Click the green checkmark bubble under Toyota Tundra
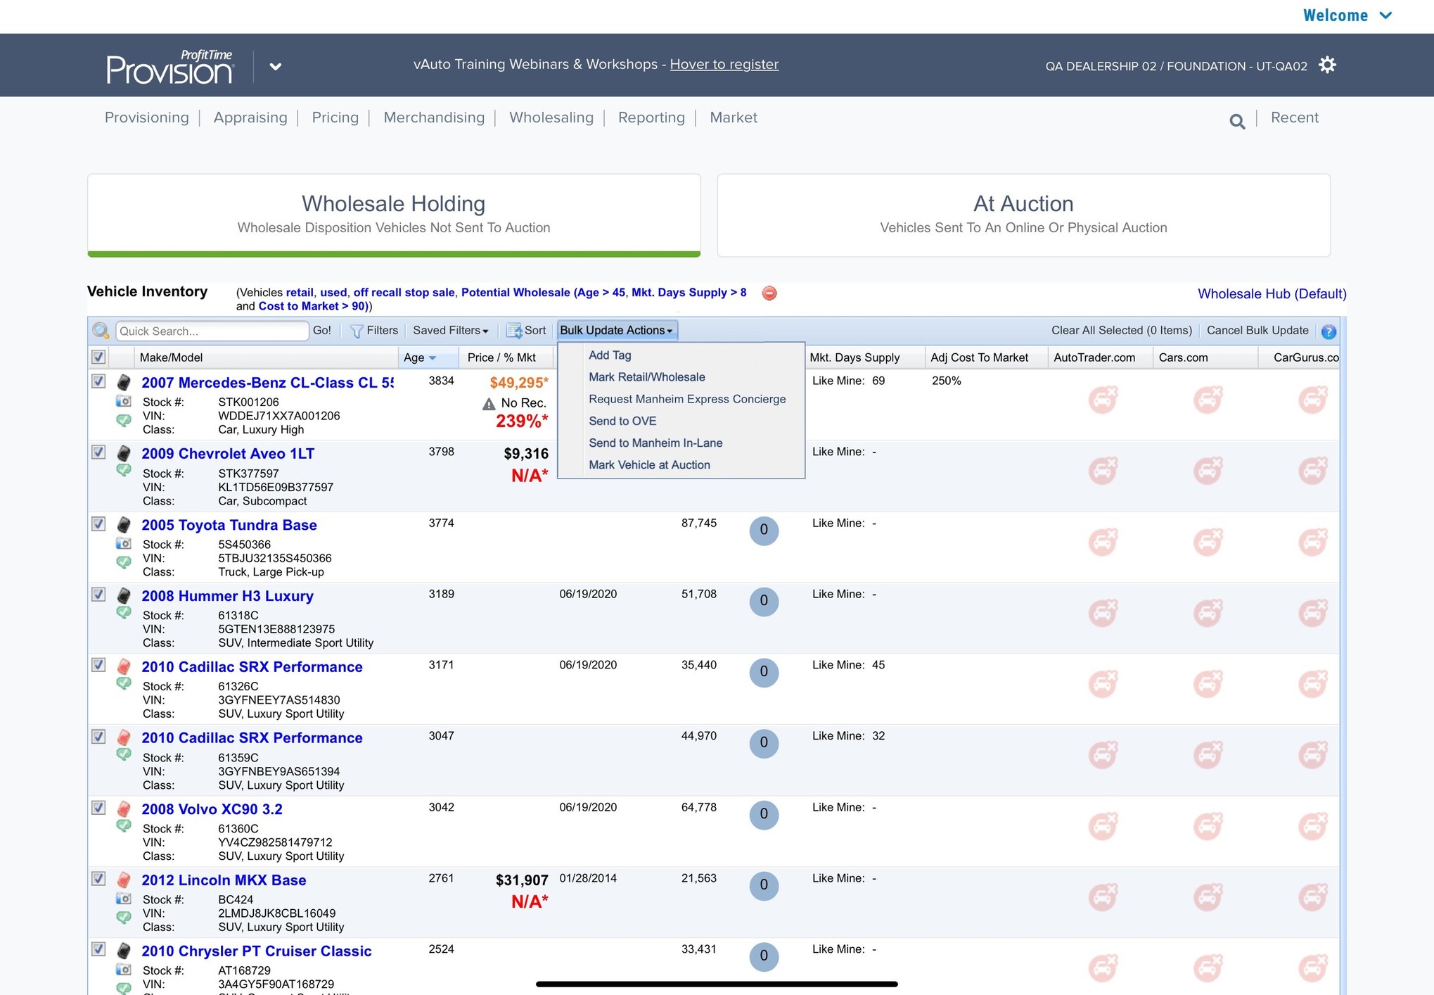 [123, 562]
